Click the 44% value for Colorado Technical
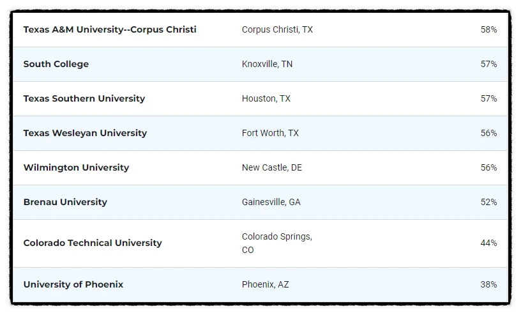This screenshot has height=315, width=521. pyautogui.click(x=488, y=243)
